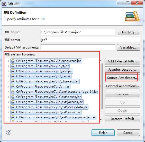Expand the jaccess.jar tree node
This screenshot has height=142, width=145.
tap(8, 102)
